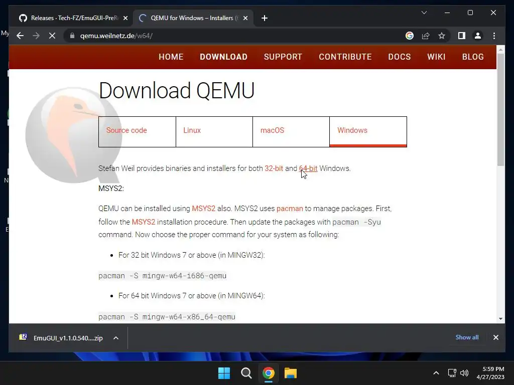514x385 pixels.
Task: Click the address bar URL
Action: [116, 36]
